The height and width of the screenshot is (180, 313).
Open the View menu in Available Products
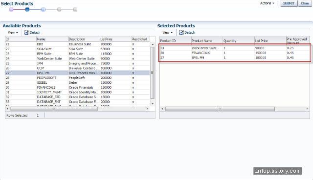[13, 33]
